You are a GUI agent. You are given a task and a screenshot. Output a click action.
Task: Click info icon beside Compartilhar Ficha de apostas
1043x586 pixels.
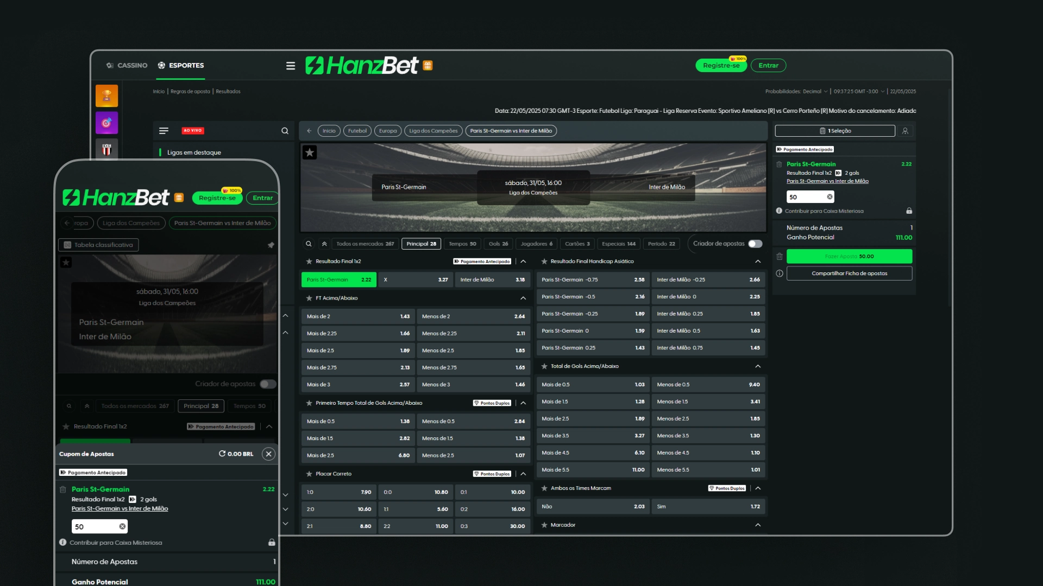click(x=780, y=273)
